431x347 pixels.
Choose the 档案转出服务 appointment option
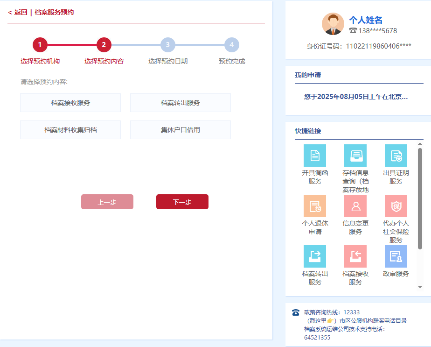coord(181,103)
